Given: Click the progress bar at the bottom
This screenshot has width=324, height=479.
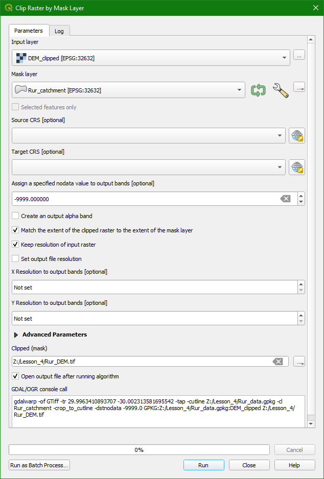Looking at the screenshot, I should tap(138, 450).
